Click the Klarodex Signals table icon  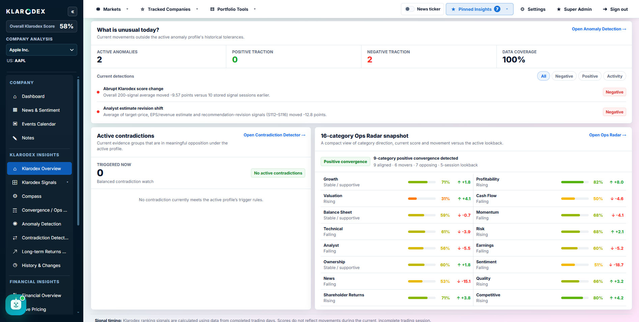coord(15,182)
